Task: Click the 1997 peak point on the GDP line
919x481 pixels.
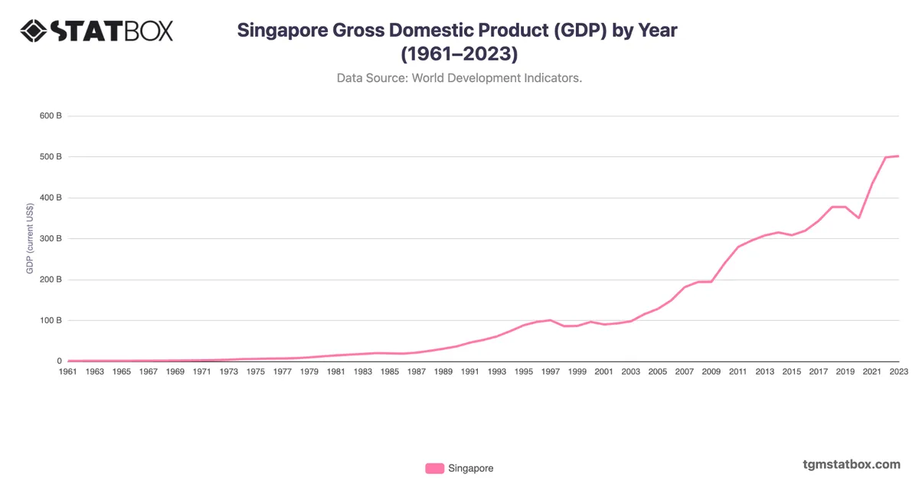Action: coord(551,320)
